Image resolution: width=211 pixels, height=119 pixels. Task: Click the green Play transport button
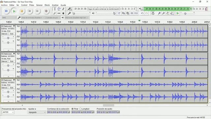coord(14,11)
